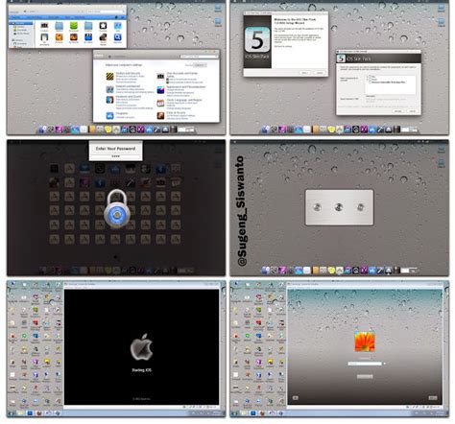Screen dimensions: 455x424
Task: Click the large iOS 5 logo in setup wizard
Action: [257, 40]
